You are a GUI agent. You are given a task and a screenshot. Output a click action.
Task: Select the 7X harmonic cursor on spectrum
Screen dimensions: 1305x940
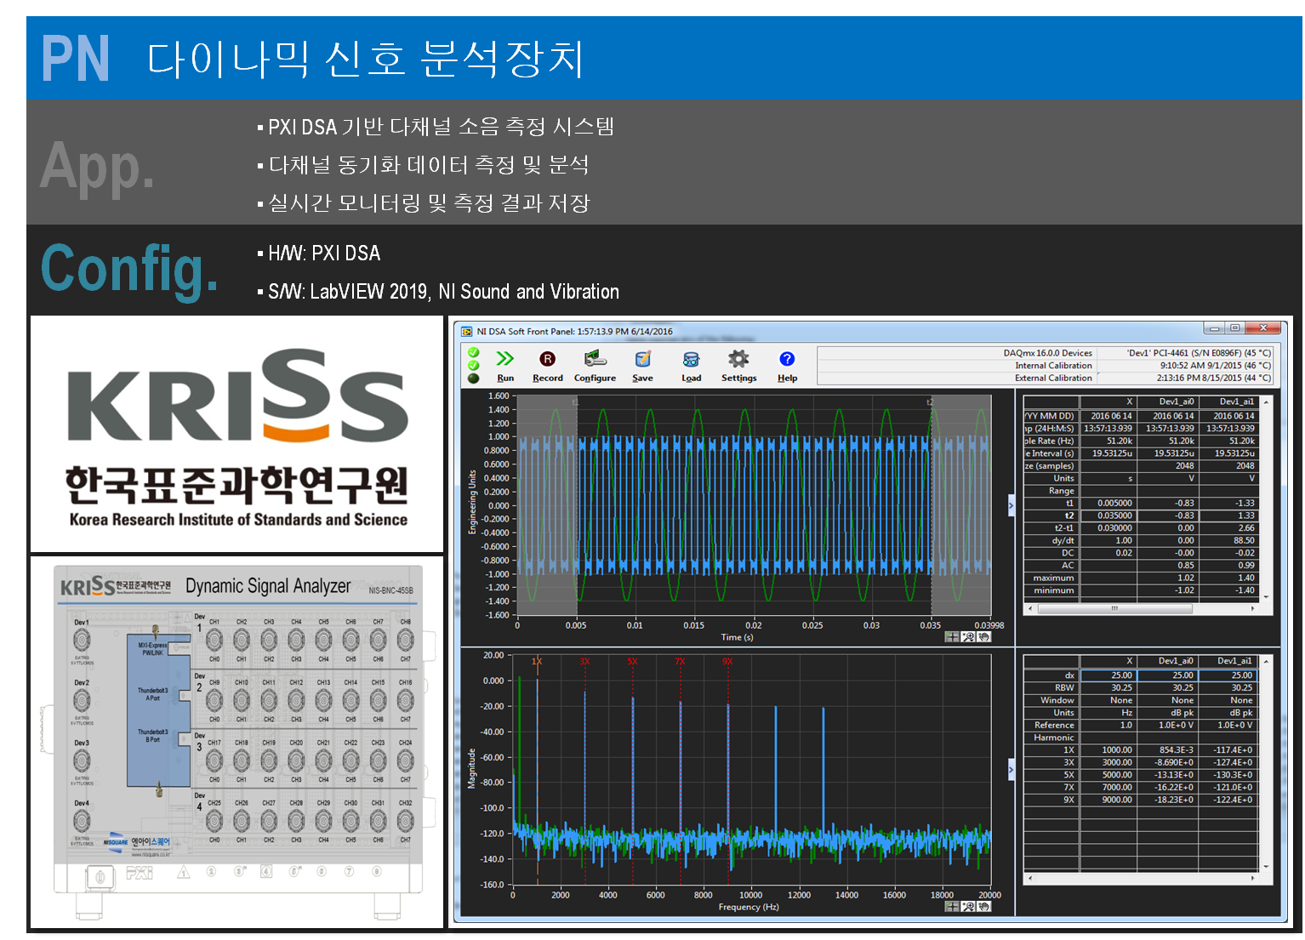[x=680, y=771]
